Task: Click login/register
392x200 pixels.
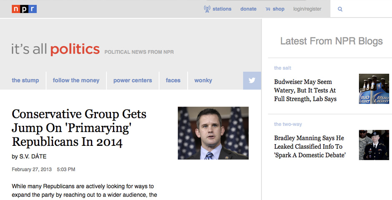Action: tap(307, 9)
